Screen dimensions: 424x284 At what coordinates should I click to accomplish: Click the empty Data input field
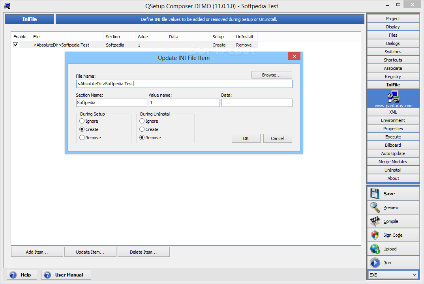tap(257, 103)
